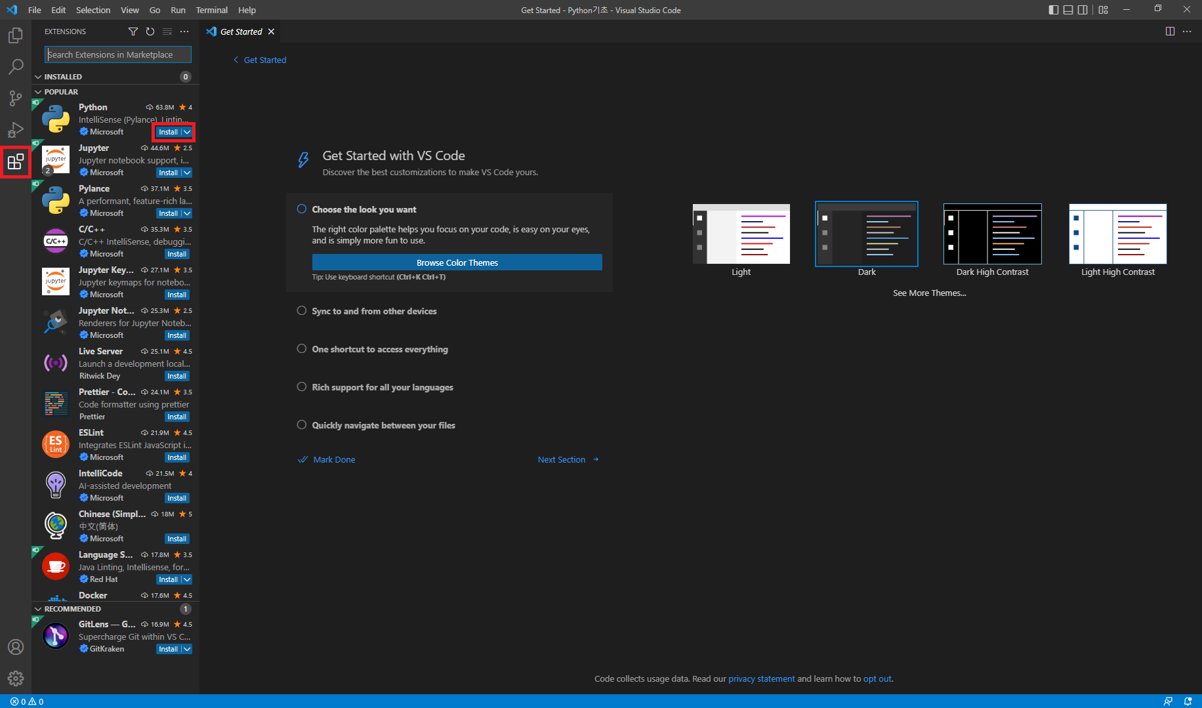This screenshot has height=708, width=1202.
Task: Click the Browse Color Themes button
Action: coord(457,262)
